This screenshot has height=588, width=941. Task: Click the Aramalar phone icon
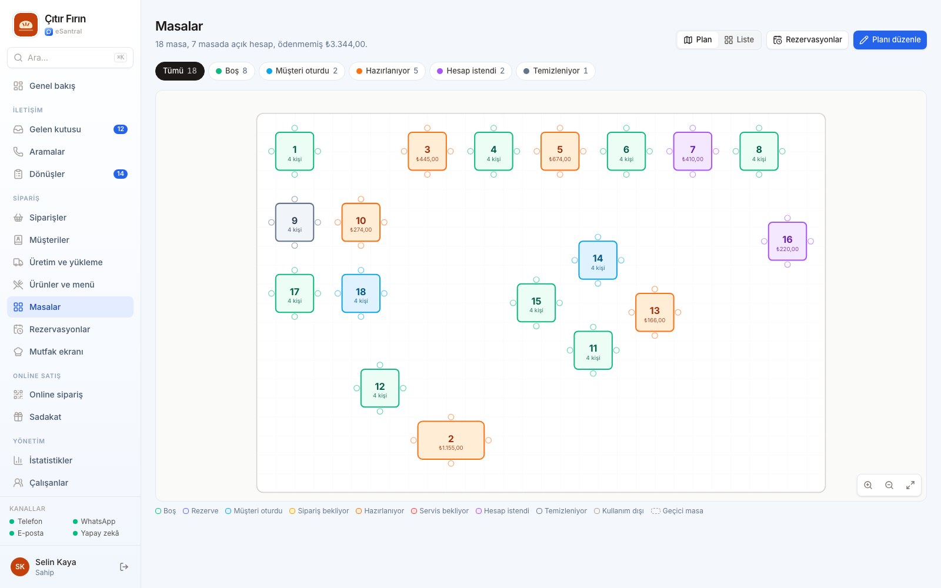[18, 152]
